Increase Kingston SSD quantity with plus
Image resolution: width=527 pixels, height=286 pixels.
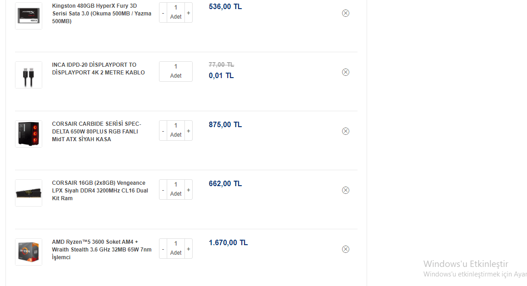189,13
